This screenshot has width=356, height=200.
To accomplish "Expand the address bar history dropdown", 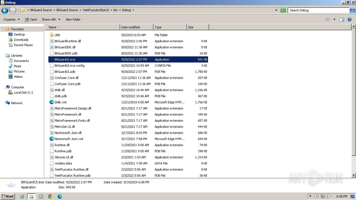I will tap(276, 10).
